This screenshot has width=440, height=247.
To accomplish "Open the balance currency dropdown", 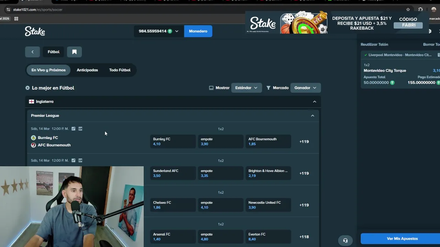I will [x=159, y=31].
